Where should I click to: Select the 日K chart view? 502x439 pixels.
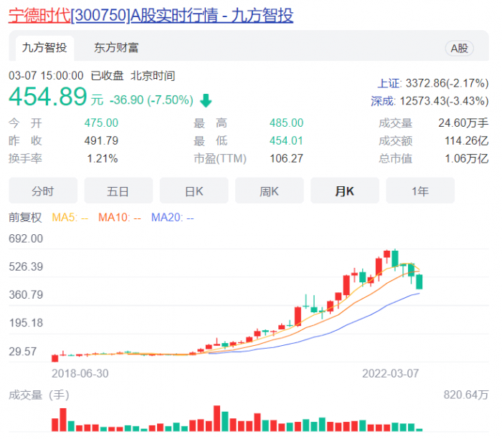tap(194, 191)
